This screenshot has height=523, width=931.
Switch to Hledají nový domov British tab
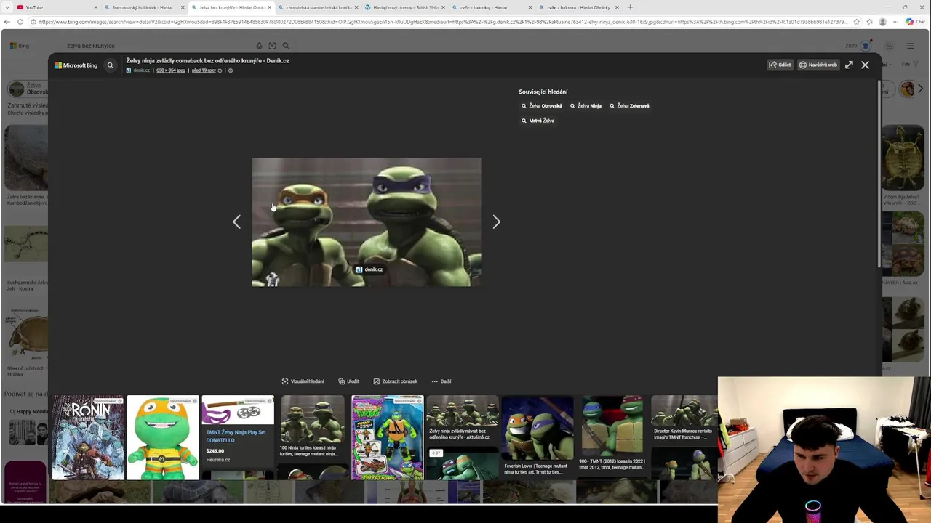click(x=405, y=7)
